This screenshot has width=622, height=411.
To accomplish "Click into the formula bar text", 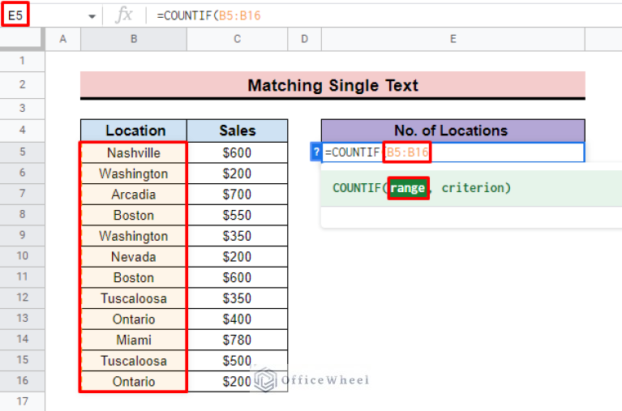I will [324, 15].
